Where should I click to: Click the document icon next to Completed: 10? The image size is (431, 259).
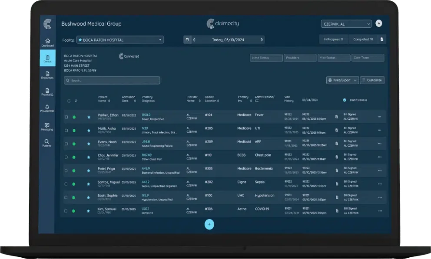pyautogui.click(x=381, y=39)
